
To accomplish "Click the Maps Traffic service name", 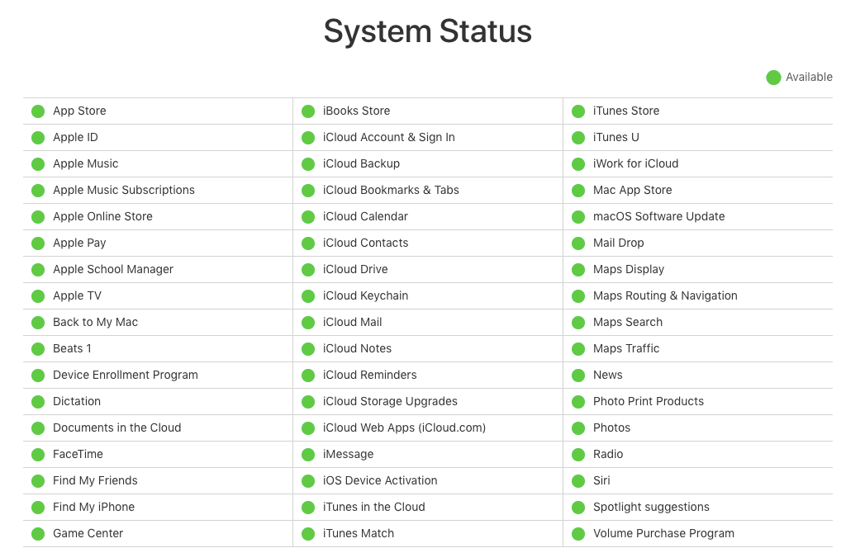I will (626, 348).
